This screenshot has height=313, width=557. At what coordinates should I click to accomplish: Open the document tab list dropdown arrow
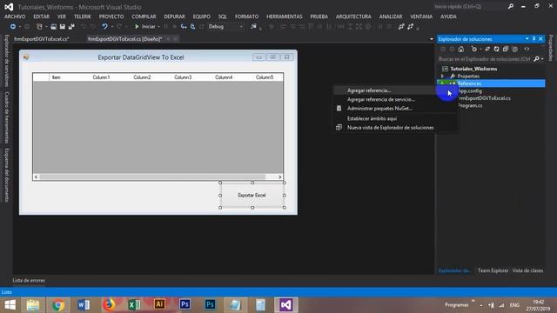(432, 39)
